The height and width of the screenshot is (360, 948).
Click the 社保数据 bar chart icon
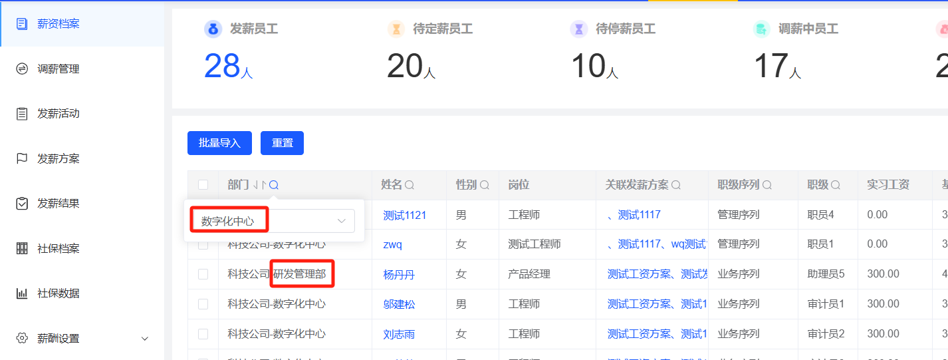click(22, 293)
